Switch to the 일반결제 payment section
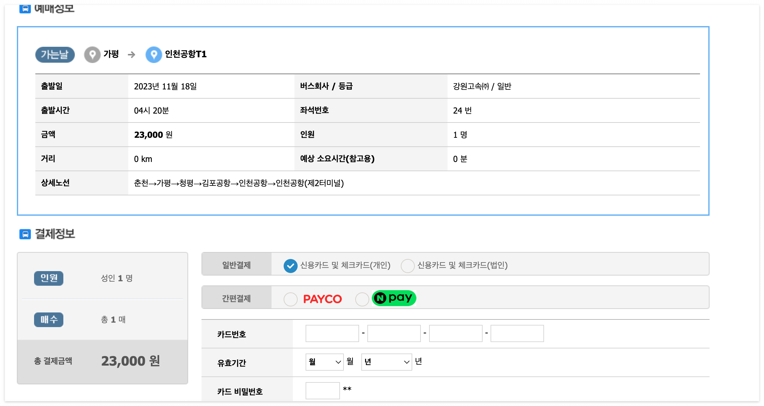Image resolution: width=764 pixels, height=406 pixels. [236, 264]
